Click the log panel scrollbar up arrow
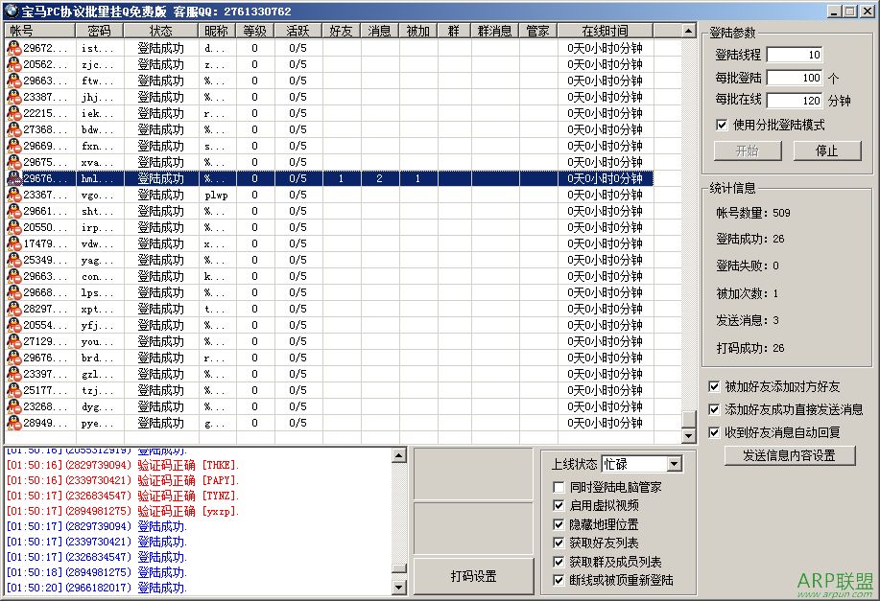Viewport: 880px width, 601px height. pos(398,455)
